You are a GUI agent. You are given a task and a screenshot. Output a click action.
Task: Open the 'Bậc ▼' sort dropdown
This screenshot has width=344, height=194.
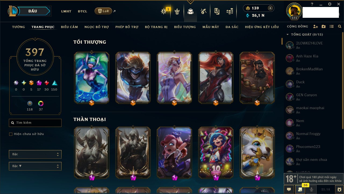click(35, 166)
